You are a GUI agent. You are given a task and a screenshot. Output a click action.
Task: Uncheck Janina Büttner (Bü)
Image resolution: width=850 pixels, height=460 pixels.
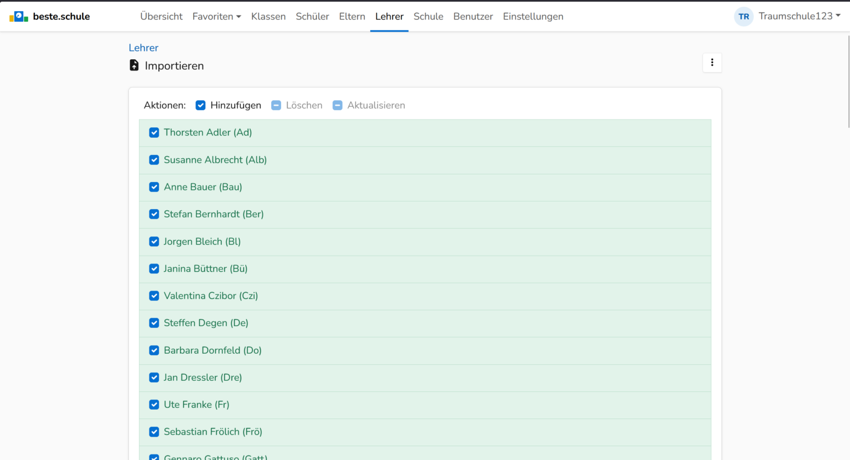pos(154,268)
